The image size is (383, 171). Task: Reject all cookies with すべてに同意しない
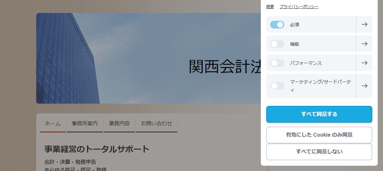pos(319,152)
